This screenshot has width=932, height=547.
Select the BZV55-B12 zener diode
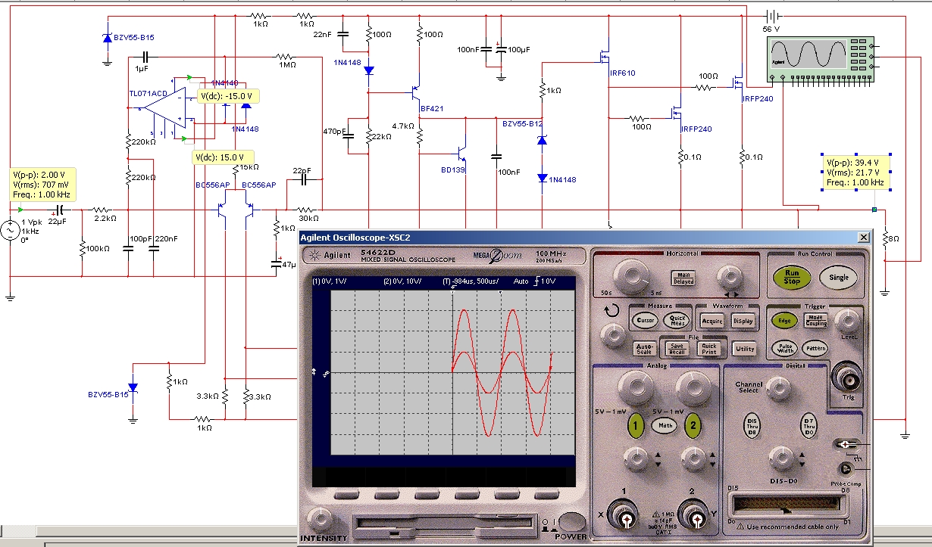542,140
